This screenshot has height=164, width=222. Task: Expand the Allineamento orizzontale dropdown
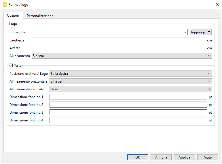[x=130, y=81]
